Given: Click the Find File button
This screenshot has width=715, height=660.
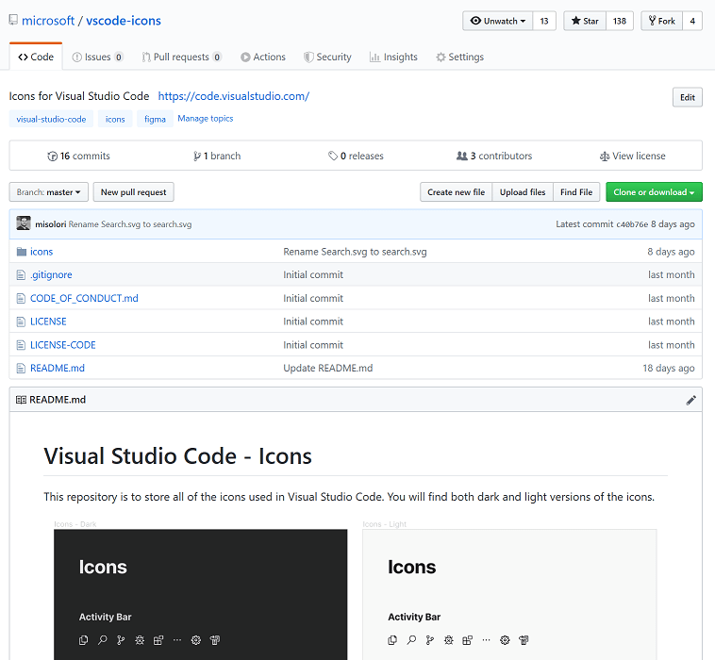Looking at the screenshot, I should click(x=575, y=192).
